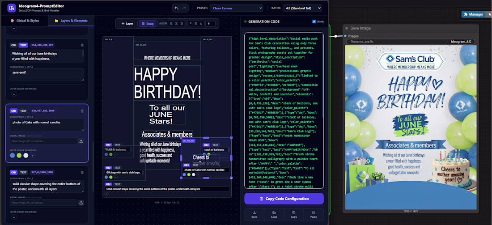This screenshot has width=492, height=225.
Task: Select 'Associates & members' text on canvas
Action: pyautogui.click(x=167, y=134)
